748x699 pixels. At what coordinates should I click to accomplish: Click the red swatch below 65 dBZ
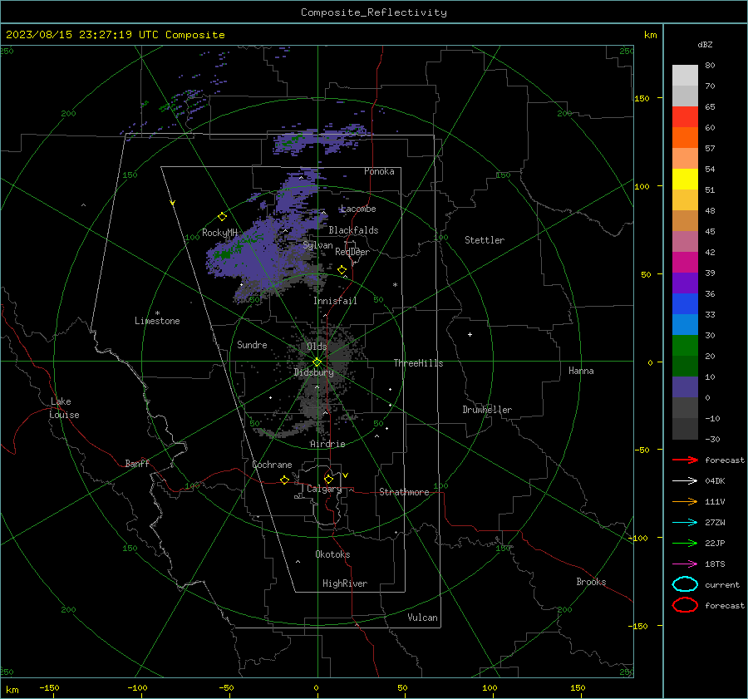coord(685,116)
